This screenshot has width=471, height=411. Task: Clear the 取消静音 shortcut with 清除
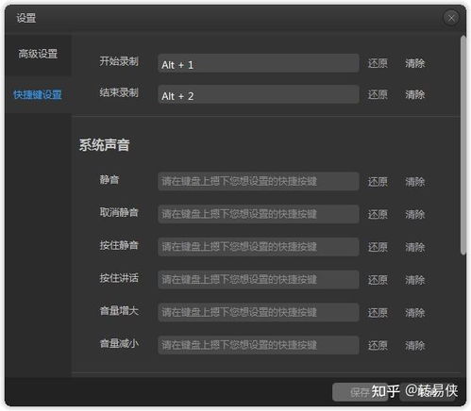414,215
